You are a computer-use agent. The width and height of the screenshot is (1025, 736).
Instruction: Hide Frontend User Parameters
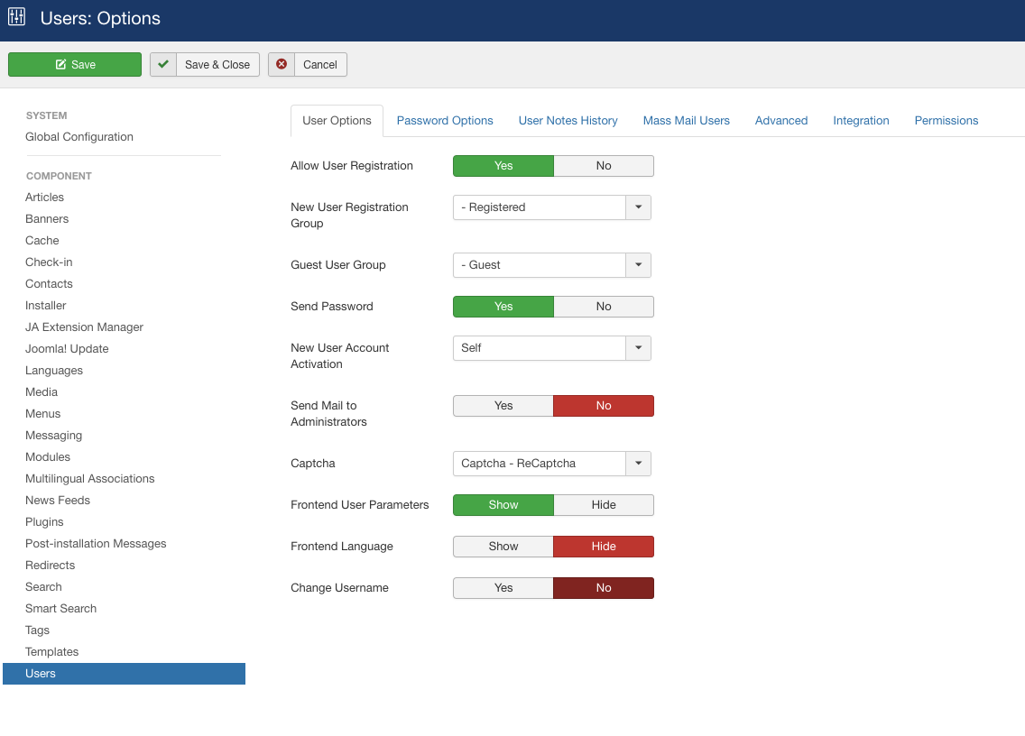pyautogui.click(x=603, y=505)
